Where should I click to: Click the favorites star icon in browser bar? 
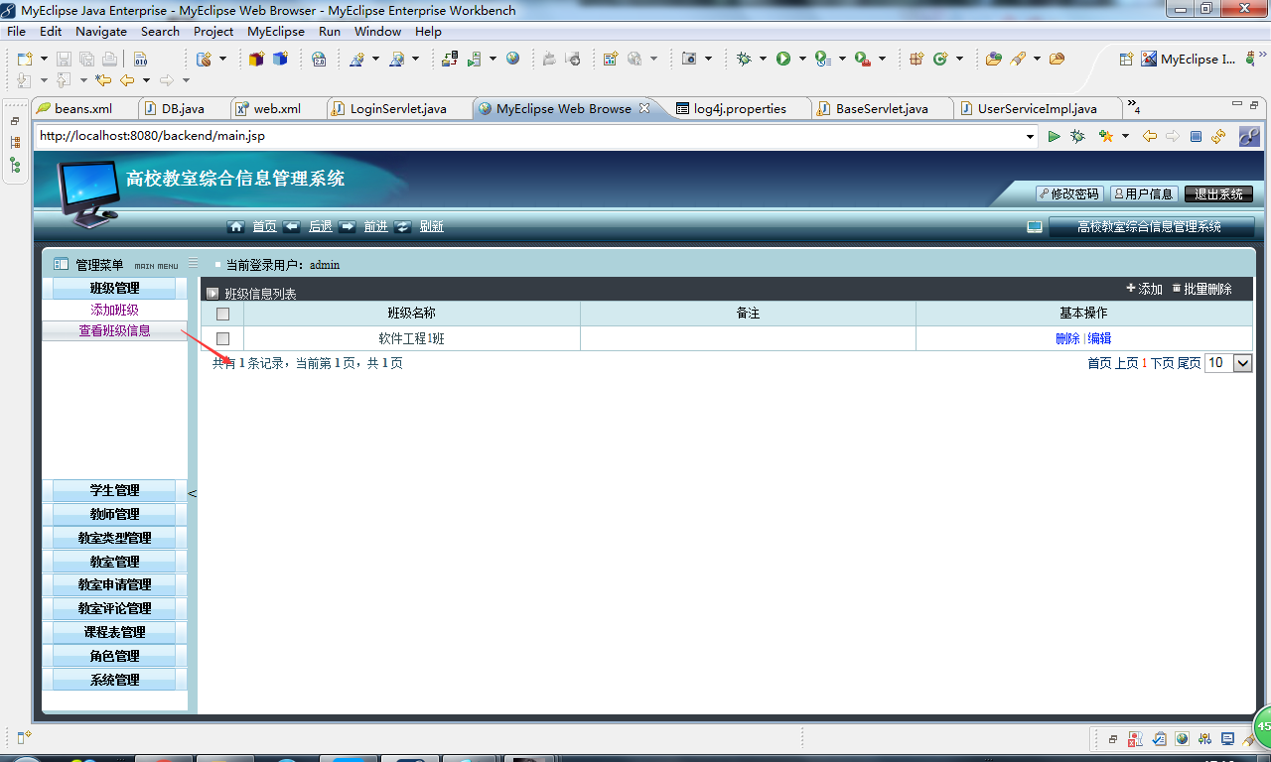click(x=1105, y=136)
